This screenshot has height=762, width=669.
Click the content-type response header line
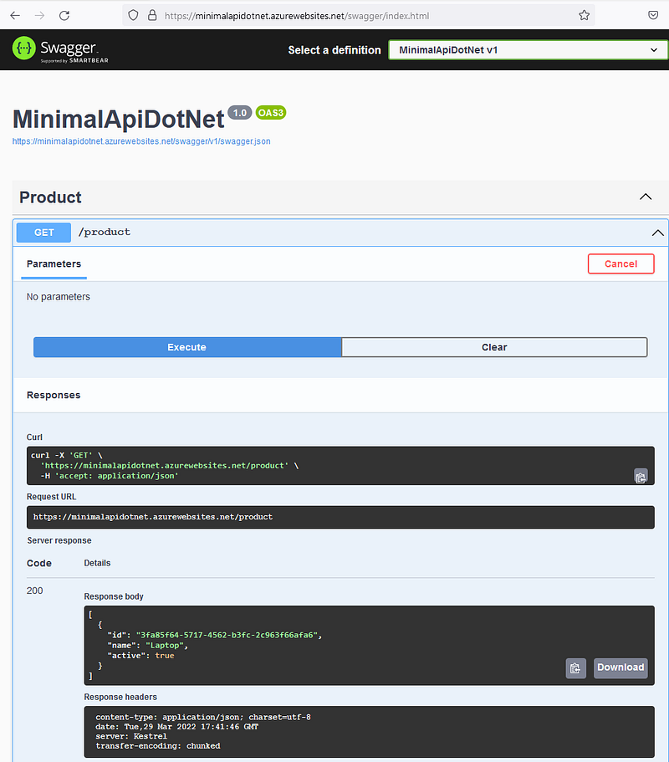coord(203,718)
